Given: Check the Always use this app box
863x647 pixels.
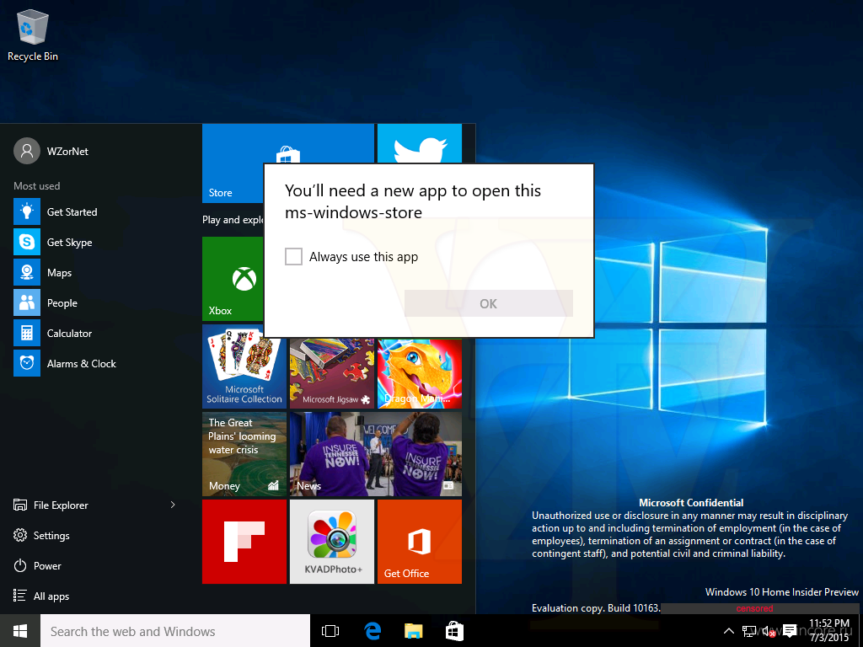Looking at the screenshot, I should 293,256.
